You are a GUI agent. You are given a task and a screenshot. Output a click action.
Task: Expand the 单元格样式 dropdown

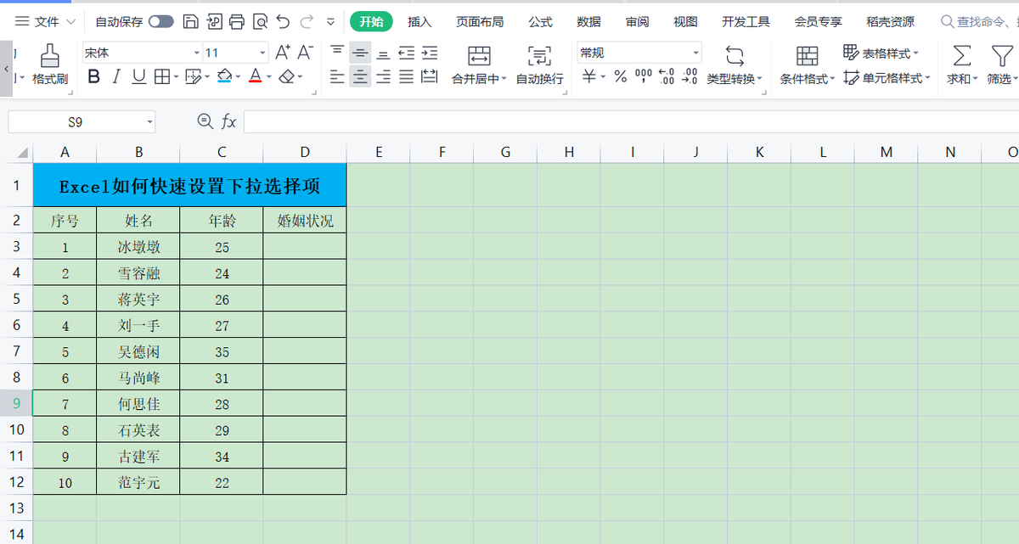[926, 79]
